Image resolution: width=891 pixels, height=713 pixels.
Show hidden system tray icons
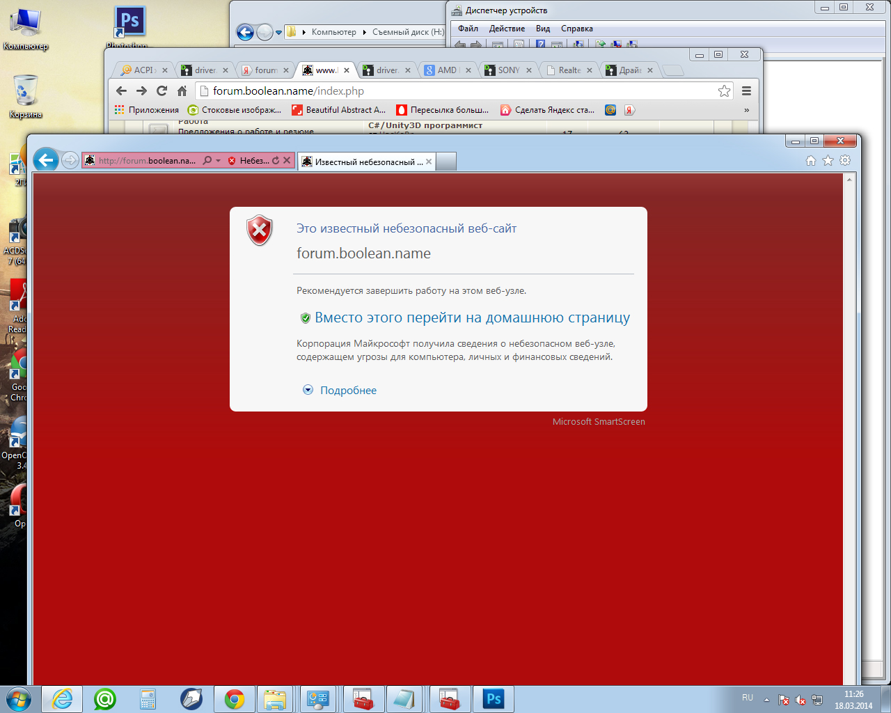point(766,699)
